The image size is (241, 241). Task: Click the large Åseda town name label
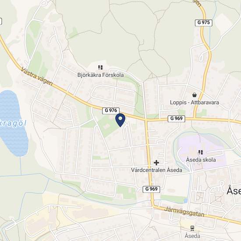[234, 191]
